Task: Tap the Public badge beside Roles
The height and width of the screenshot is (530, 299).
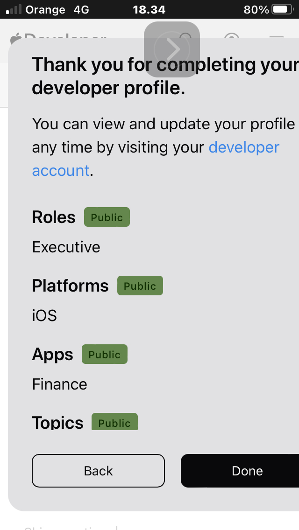Action: click(107, 217)
